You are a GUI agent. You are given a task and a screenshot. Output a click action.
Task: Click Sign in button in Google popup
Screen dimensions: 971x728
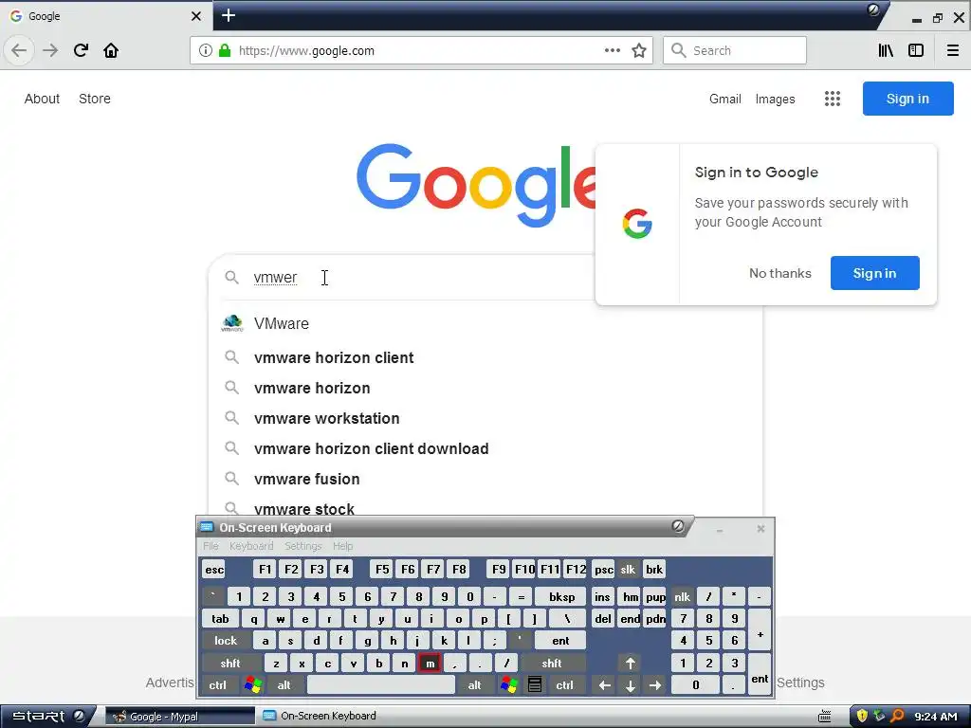tap(874, 273)
